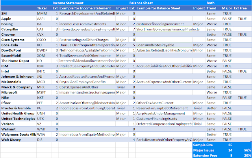
Task: Click the 20% Extension Free percentage
Action: click(247, 156)
